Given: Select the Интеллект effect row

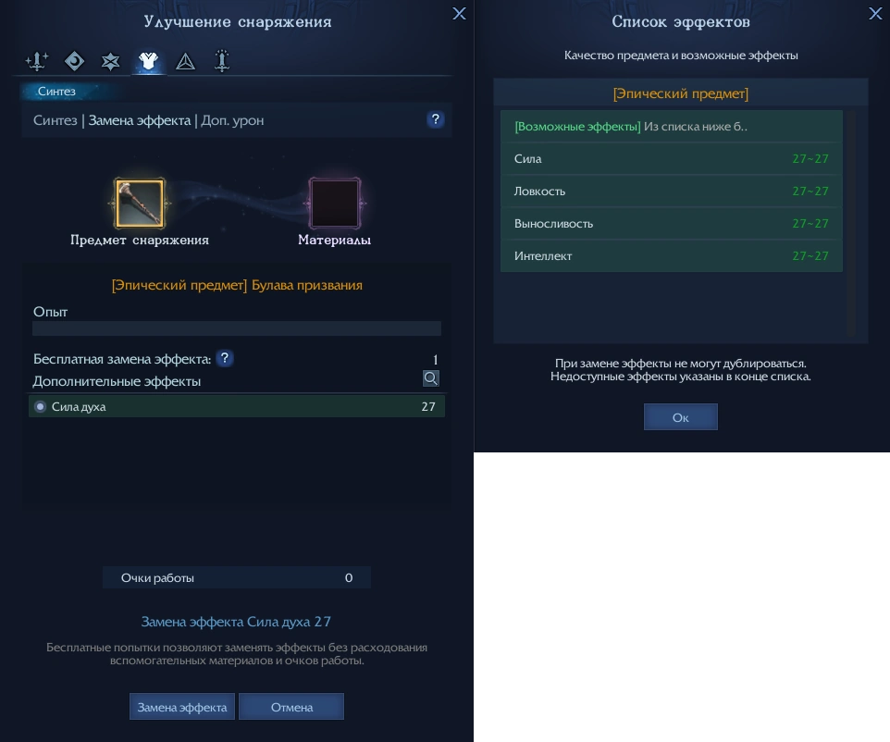Looking at the screenshot, I should click(672, 256).
